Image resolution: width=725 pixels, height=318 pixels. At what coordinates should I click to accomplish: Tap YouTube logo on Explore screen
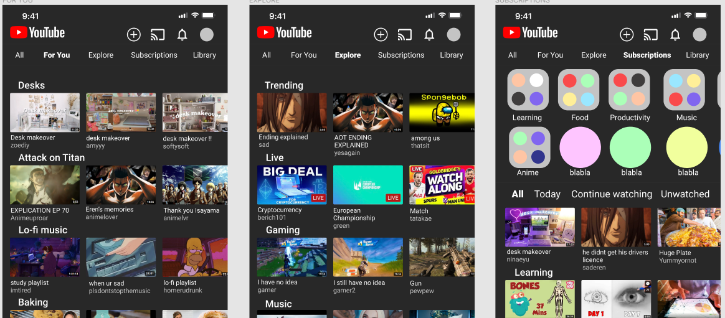click(x=285, y=32)
